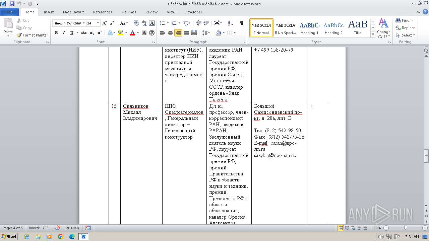This screenshot has height=241, width=429.
Task: Open Font dialog launcher
Action: tap(154, 42)
